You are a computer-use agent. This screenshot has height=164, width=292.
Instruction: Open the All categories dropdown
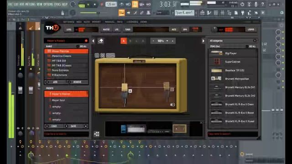point(233,41)
